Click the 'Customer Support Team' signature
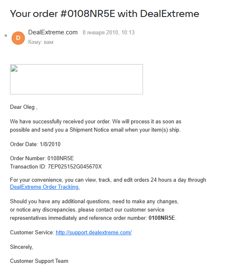 click(x=39, y=261)
